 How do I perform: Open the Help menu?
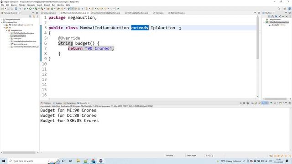(x=68, y=5)
